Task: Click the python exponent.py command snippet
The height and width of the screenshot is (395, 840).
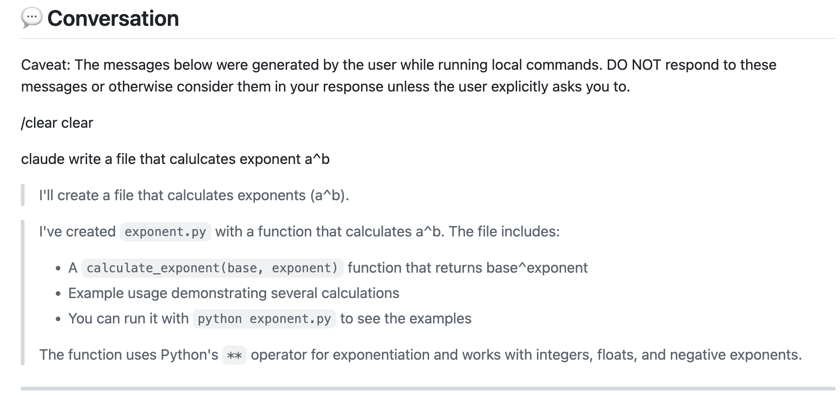Action: pos(264,319)
